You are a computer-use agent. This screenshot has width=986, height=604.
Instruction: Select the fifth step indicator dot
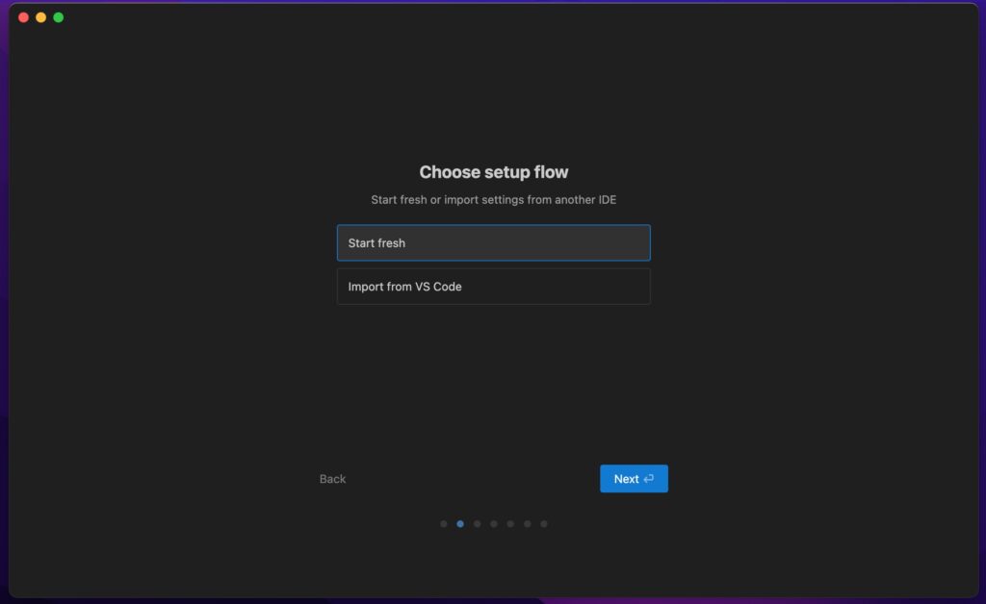pos(510,524)
